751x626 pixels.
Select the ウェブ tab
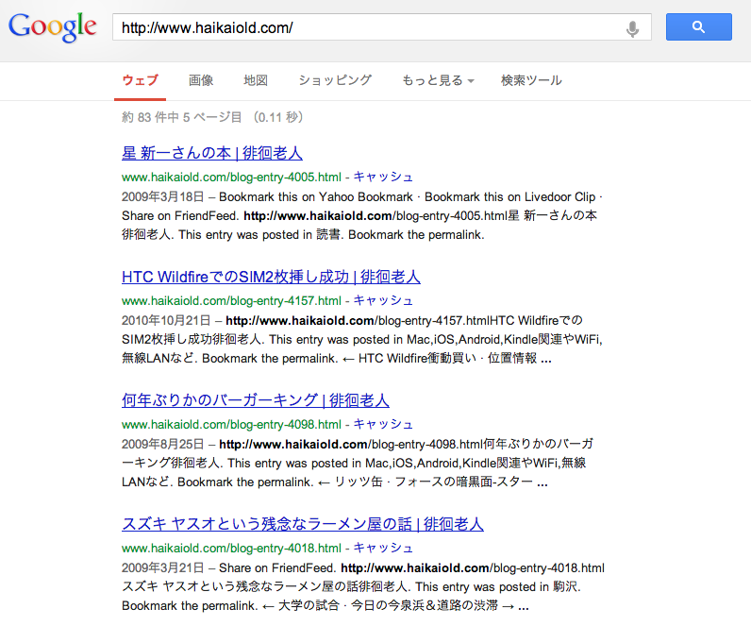click(x=140, y=80)
